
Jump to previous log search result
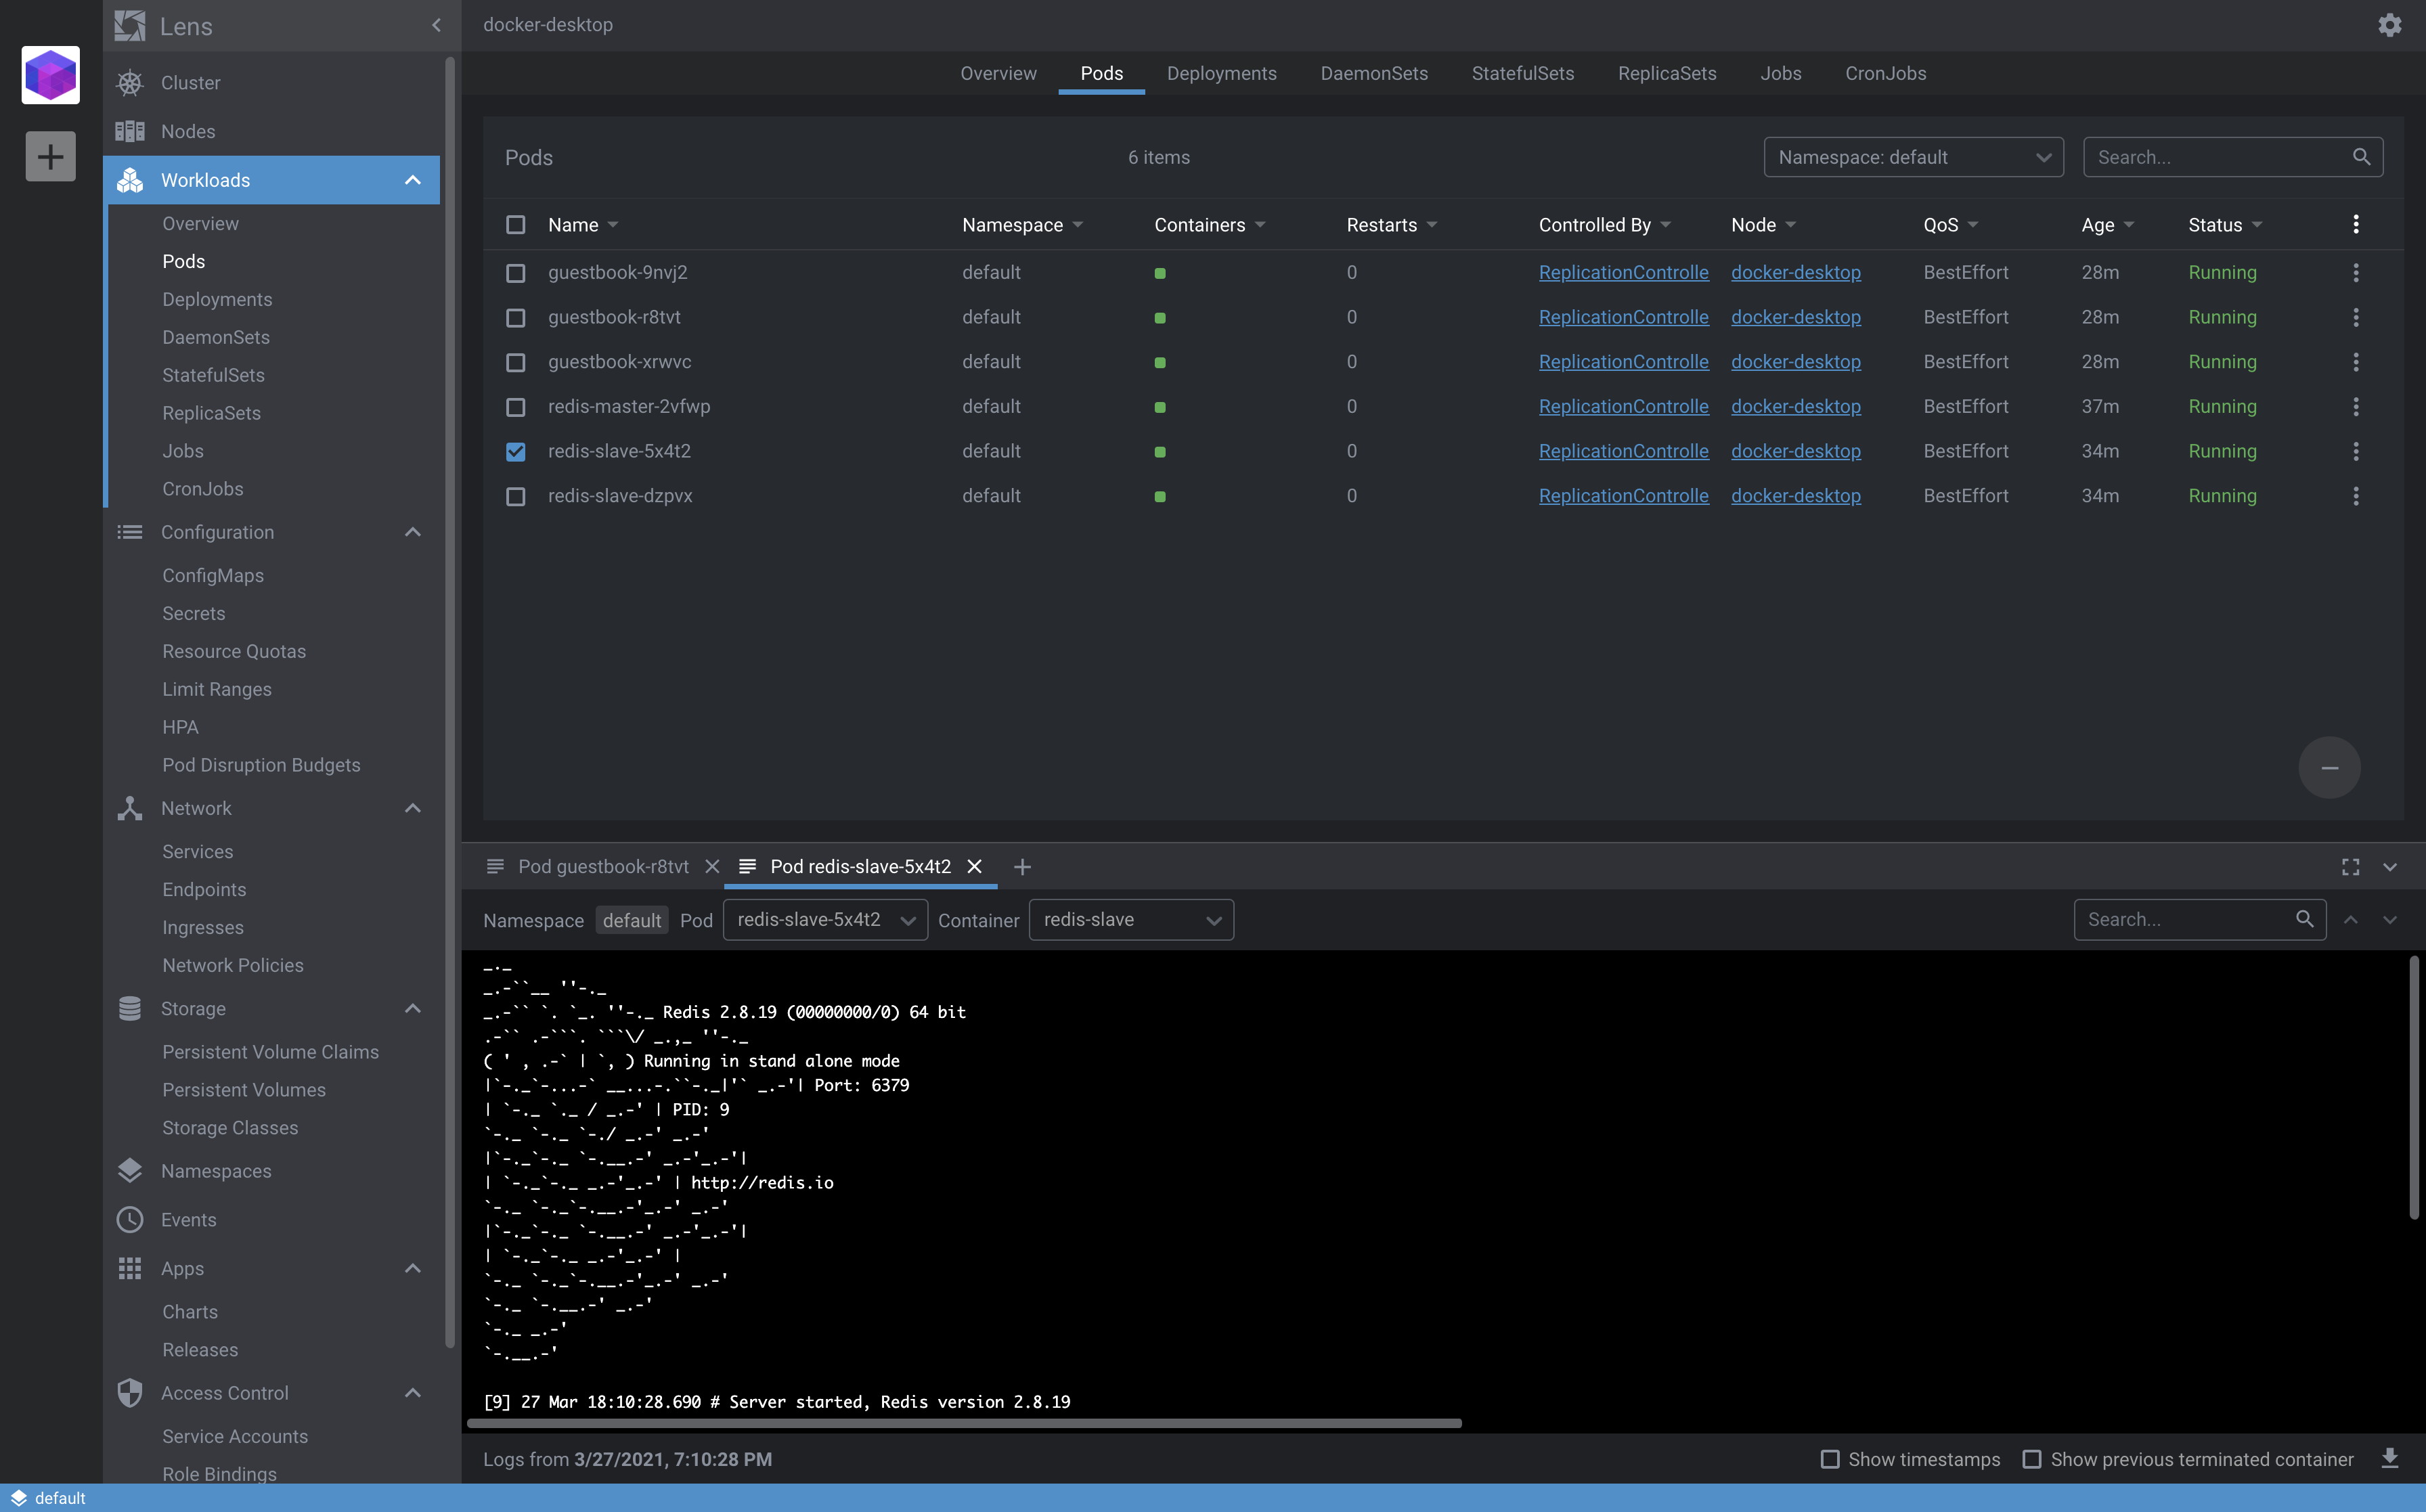point(2350,920)
